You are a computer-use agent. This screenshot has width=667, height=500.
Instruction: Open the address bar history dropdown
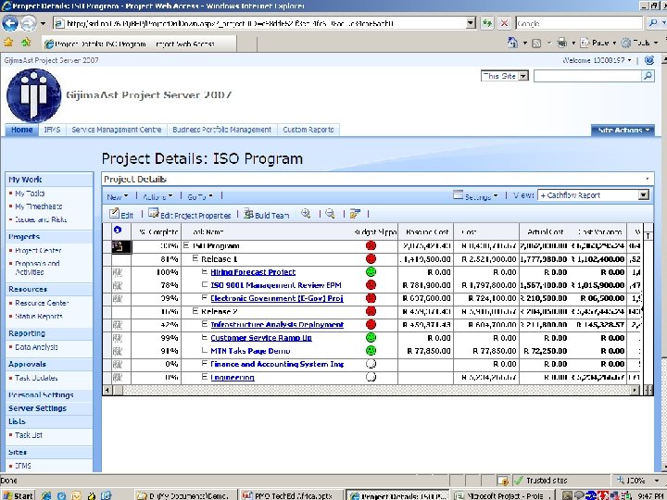471,23
